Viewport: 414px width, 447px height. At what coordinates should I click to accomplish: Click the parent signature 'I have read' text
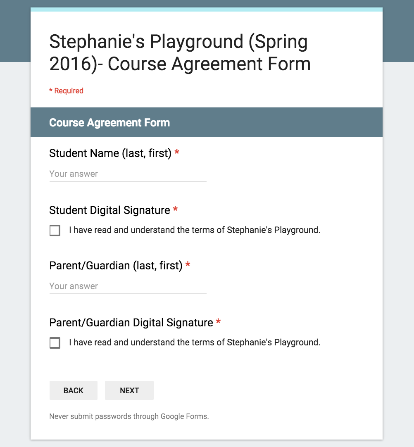(x=195, y=342)
